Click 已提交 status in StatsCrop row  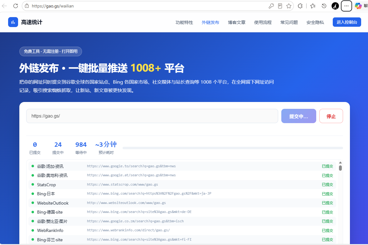click(327, 185)
